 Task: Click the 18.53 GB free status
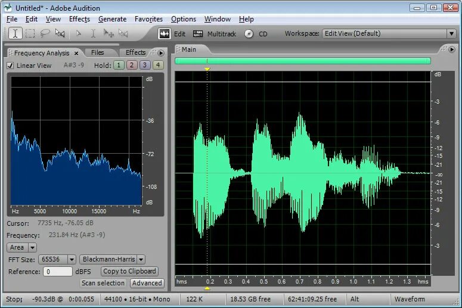click(x=250, y=299)
